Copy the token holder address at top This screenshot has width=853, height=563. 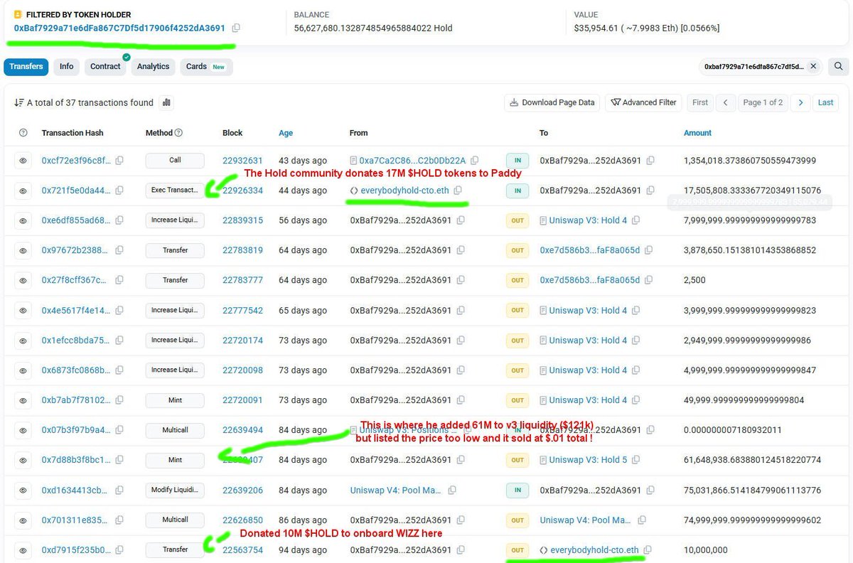click(x=236, y=28)
